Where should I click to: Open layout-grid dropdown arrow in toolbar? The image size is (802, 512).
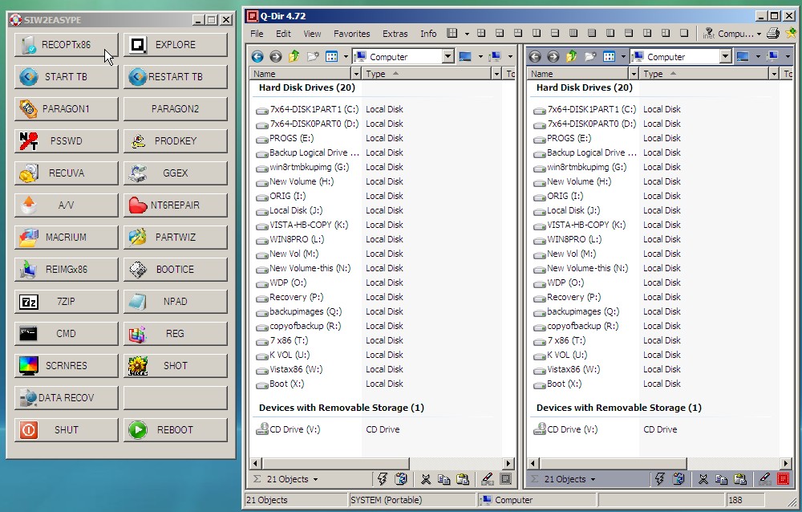coord(467,34)
